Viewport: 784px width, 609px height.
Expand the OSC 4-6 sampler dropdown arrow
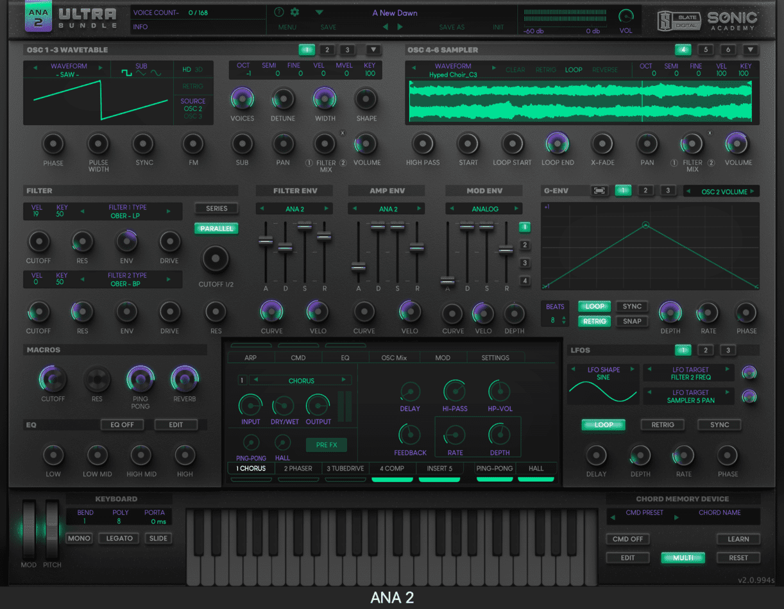[749, 50]
